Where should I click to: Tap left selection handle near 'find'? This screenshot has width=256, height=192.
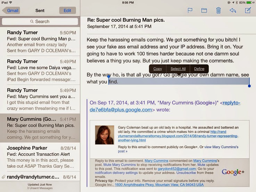(x=109, y=76)
